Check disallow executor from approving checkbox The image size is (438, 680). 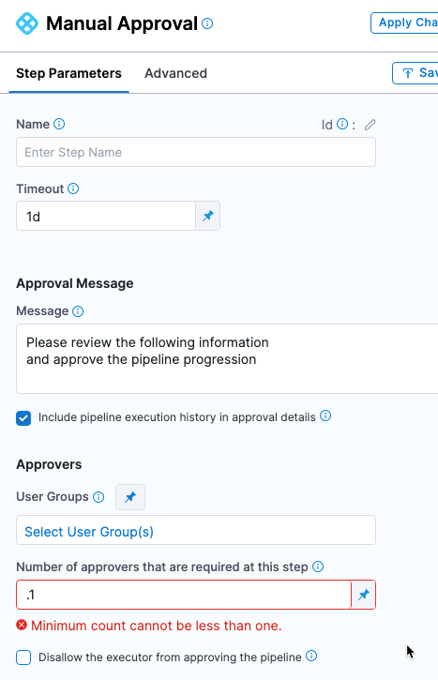(23, 657)
